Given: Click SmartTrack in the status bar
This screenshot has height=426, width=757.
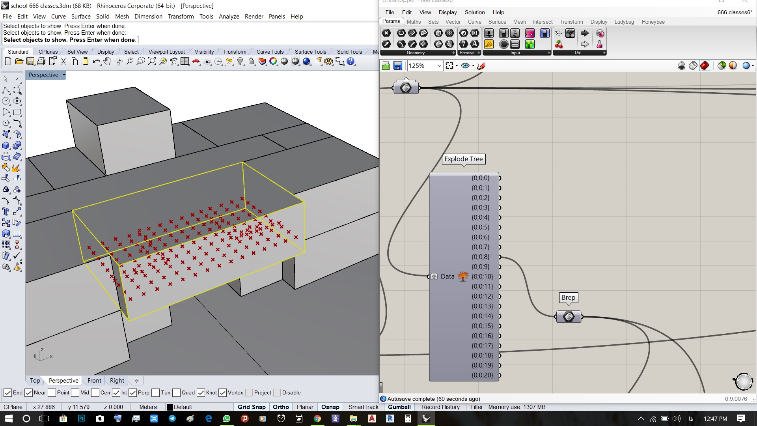Looking at the screenshot, I should coord(363,407).
